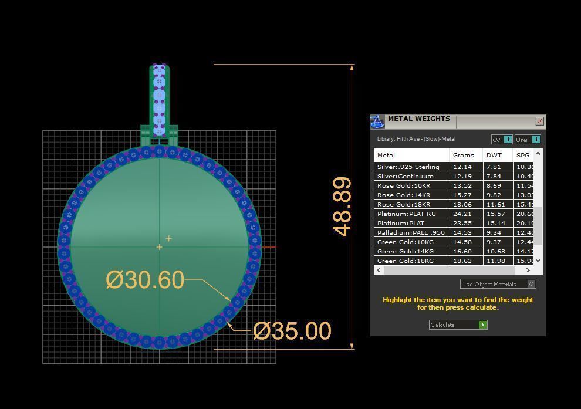Click the horizontal scroll left arrow
Screen dimensions: 581x409
click(379, 270)
